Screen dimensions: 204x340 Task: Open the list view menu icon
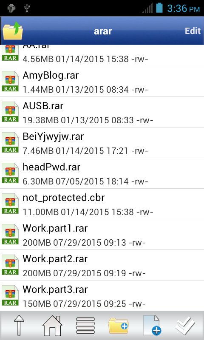[85, 326]
